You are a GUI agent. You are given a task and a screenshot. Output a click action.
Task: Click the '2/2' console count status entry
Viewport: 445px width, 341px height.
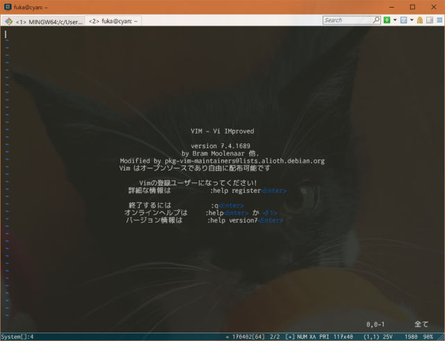275,337
